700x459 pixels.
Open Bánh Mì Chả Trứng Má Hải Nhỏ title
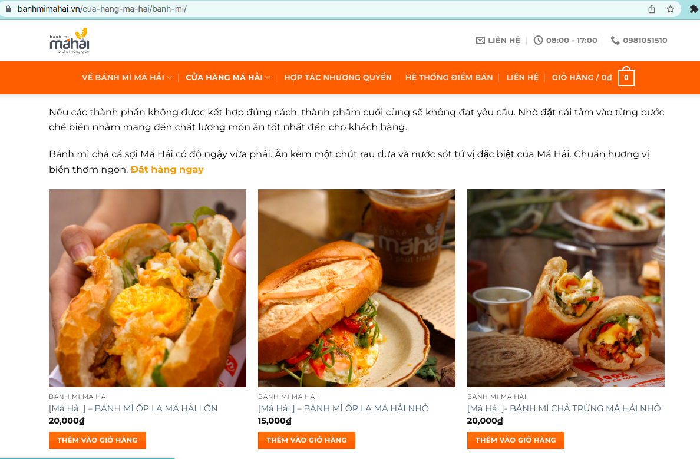[x=564, y=408]
